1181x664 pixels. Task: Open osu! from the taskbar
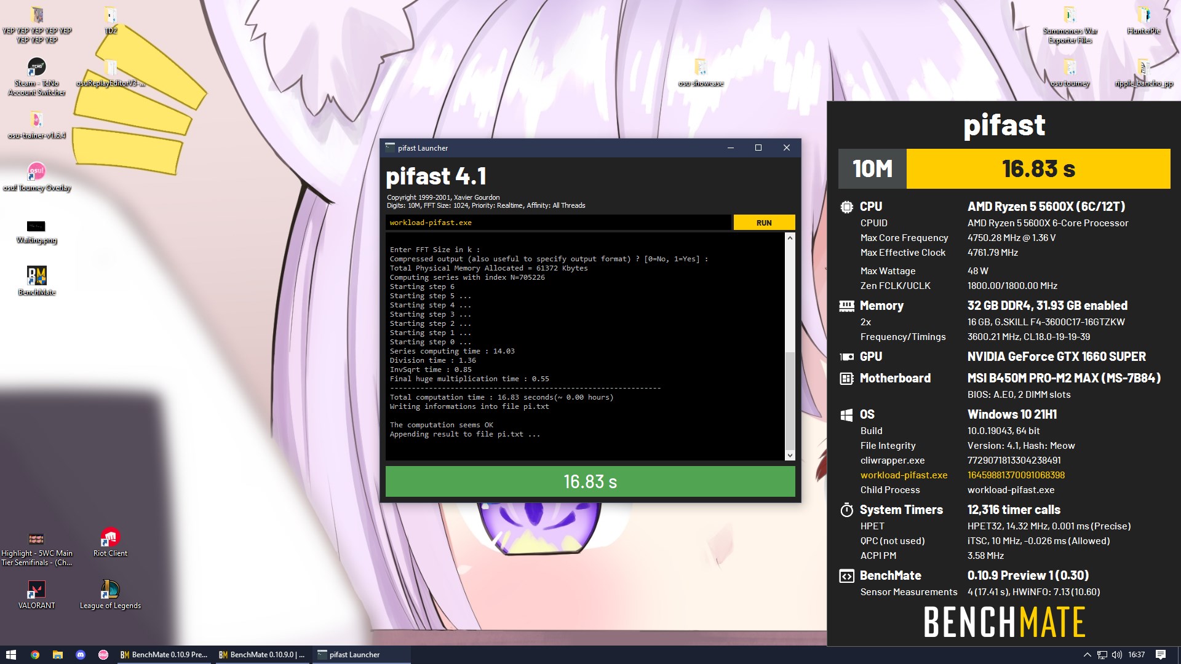point(103,655)
